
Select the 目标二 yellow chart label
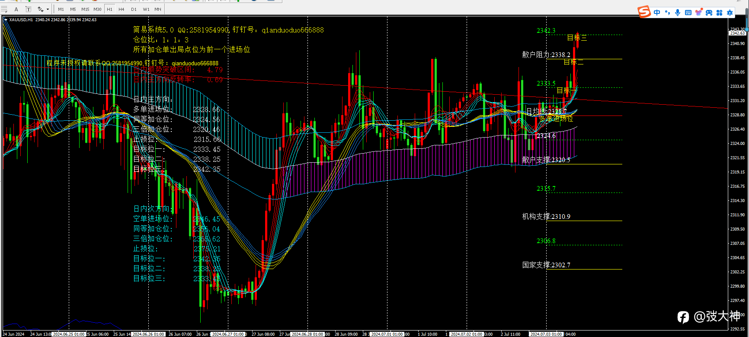tap(574, 62)
